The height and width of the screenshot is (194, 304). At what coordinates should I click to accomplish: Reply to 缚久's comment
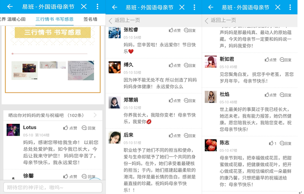pos(190,65)
